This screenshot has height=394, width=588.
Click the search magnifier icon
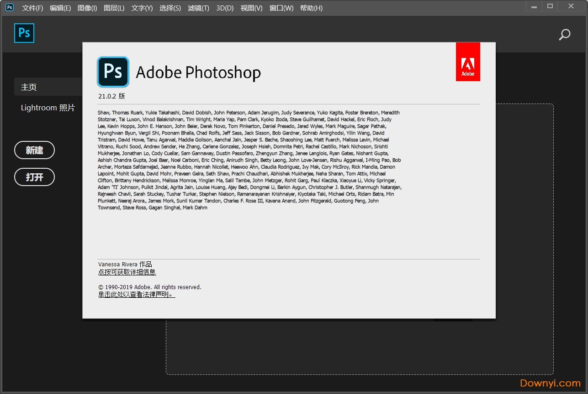(x=565, y=35)
